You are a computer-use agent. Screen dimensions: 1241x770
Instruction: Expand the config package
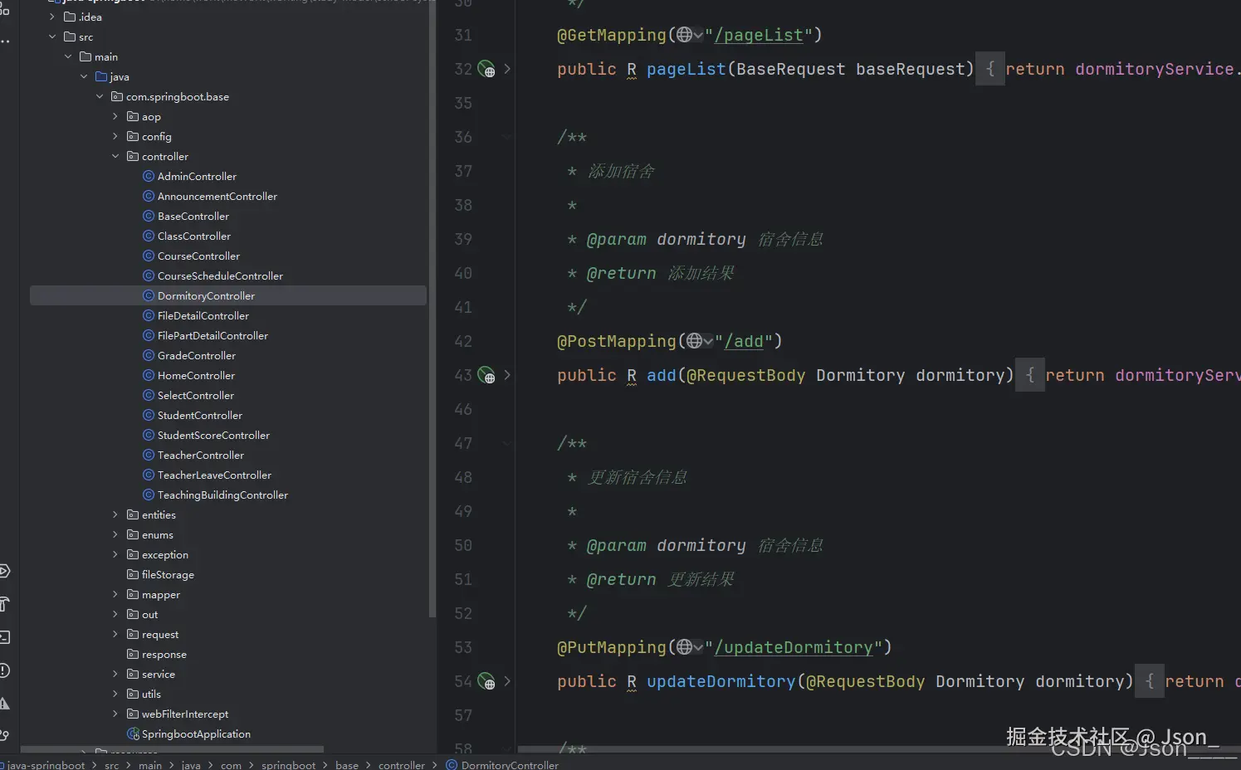tap(115, 136)
